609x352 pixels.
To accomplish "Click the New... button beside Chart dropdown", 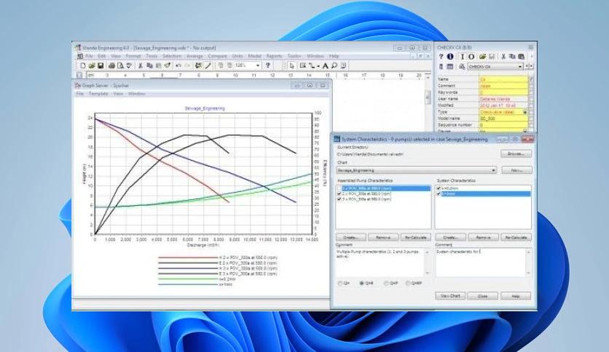I will (x=516, y=170).
